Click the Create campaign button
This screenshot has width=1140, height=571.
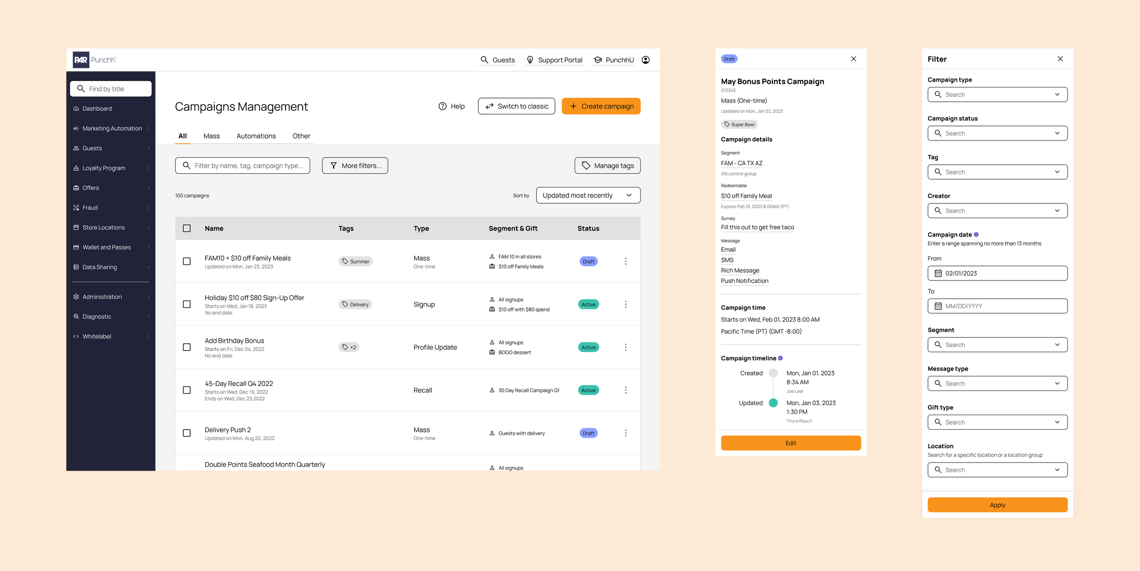(x=601, y=106)
